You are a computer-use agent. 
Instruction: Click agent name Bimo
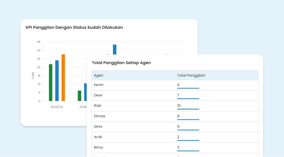[x=99, y=147]
